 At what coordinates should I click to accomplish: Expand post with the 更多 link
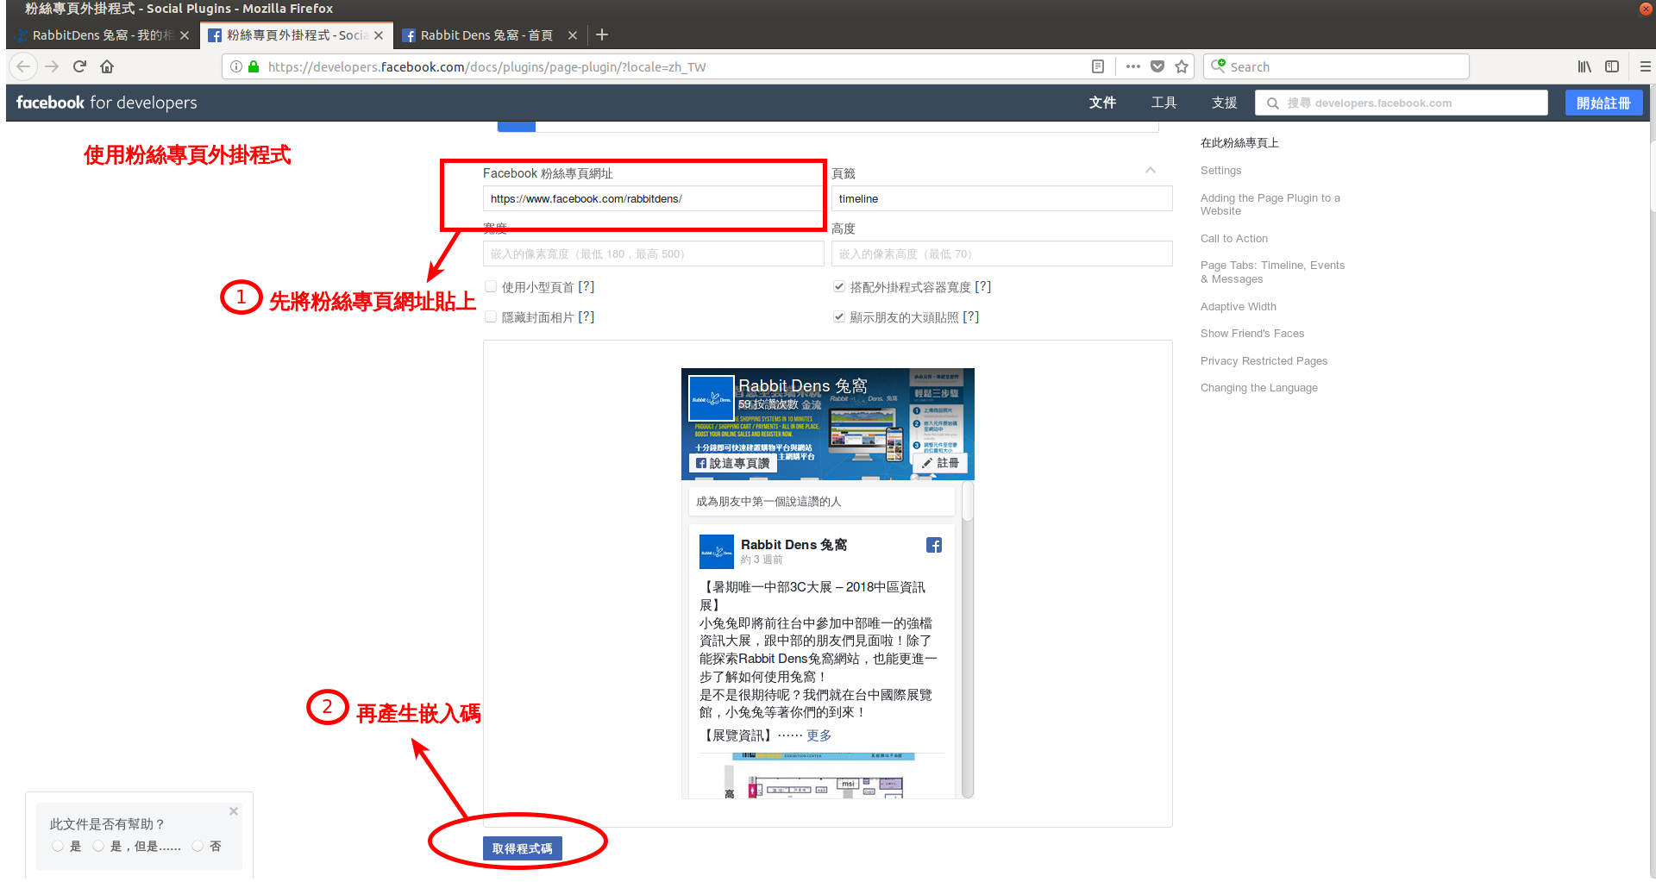coord(819,735)
